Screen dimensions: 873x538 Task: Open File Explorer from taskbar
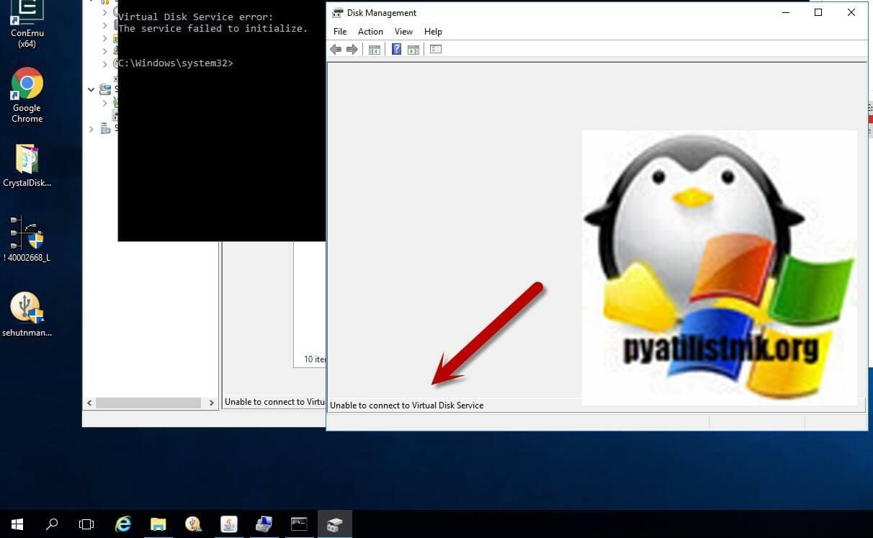[158, 524]
